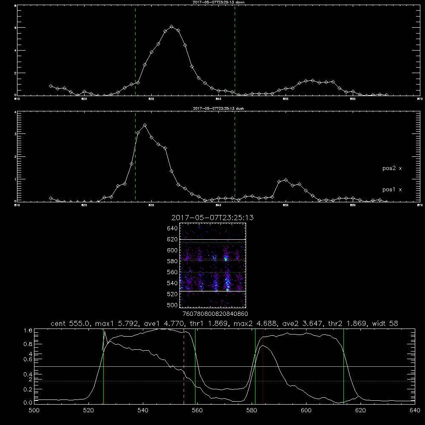Click the orange dashed centre line in bottom plot
The image size is (425, 425).
tap(184, 366)
